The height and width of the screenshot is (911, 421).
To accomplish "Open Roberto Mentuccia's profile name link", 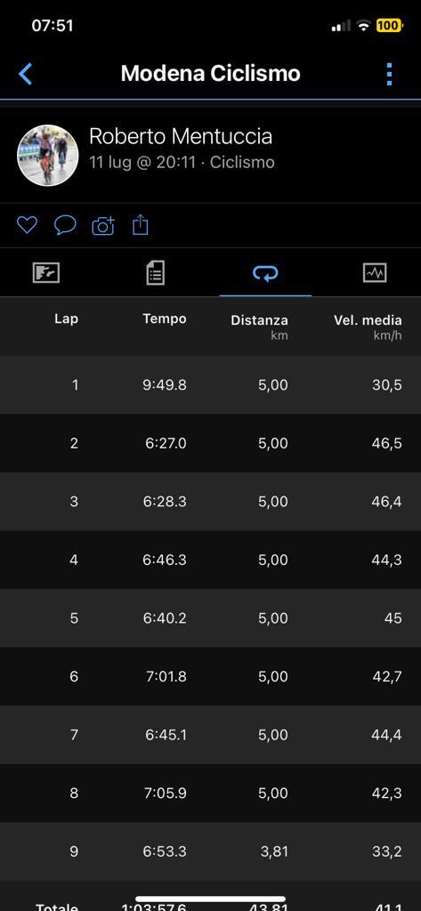I will (x=181, y=136).
